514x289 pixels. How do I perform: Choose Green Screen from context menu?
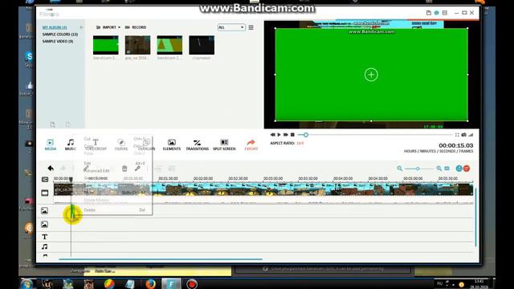pyautogui.click(x=96, y=178)
